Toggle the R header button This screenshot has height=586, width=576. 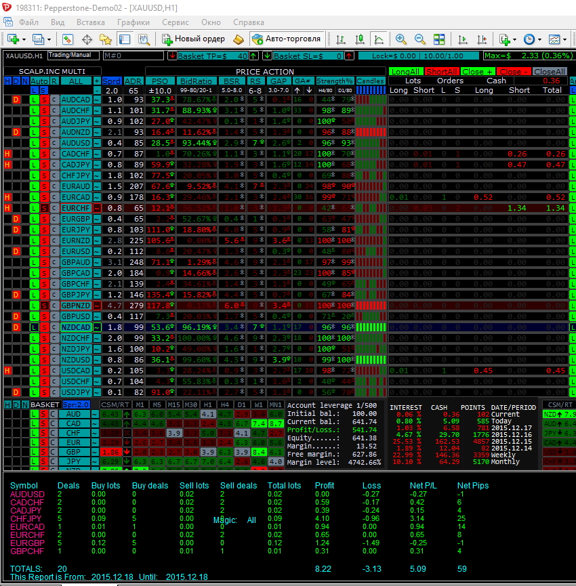(x=54, y=81)
